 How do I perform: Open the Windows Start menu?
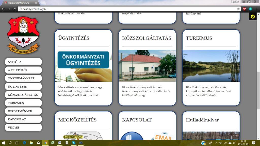[x=3, y=143]
